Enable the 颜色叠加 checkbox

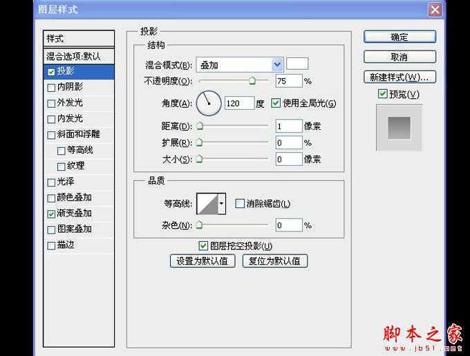tap(51, 198)
